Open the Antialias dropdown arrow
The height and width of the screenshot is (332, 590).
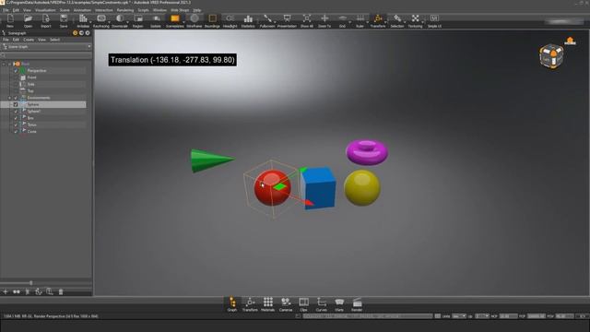90,22
